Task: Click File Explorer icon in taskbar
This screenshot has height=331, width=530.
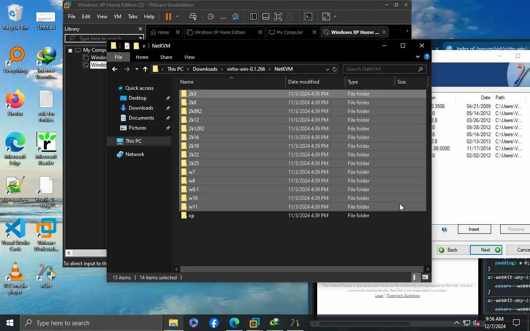Action: click(173, 323)
